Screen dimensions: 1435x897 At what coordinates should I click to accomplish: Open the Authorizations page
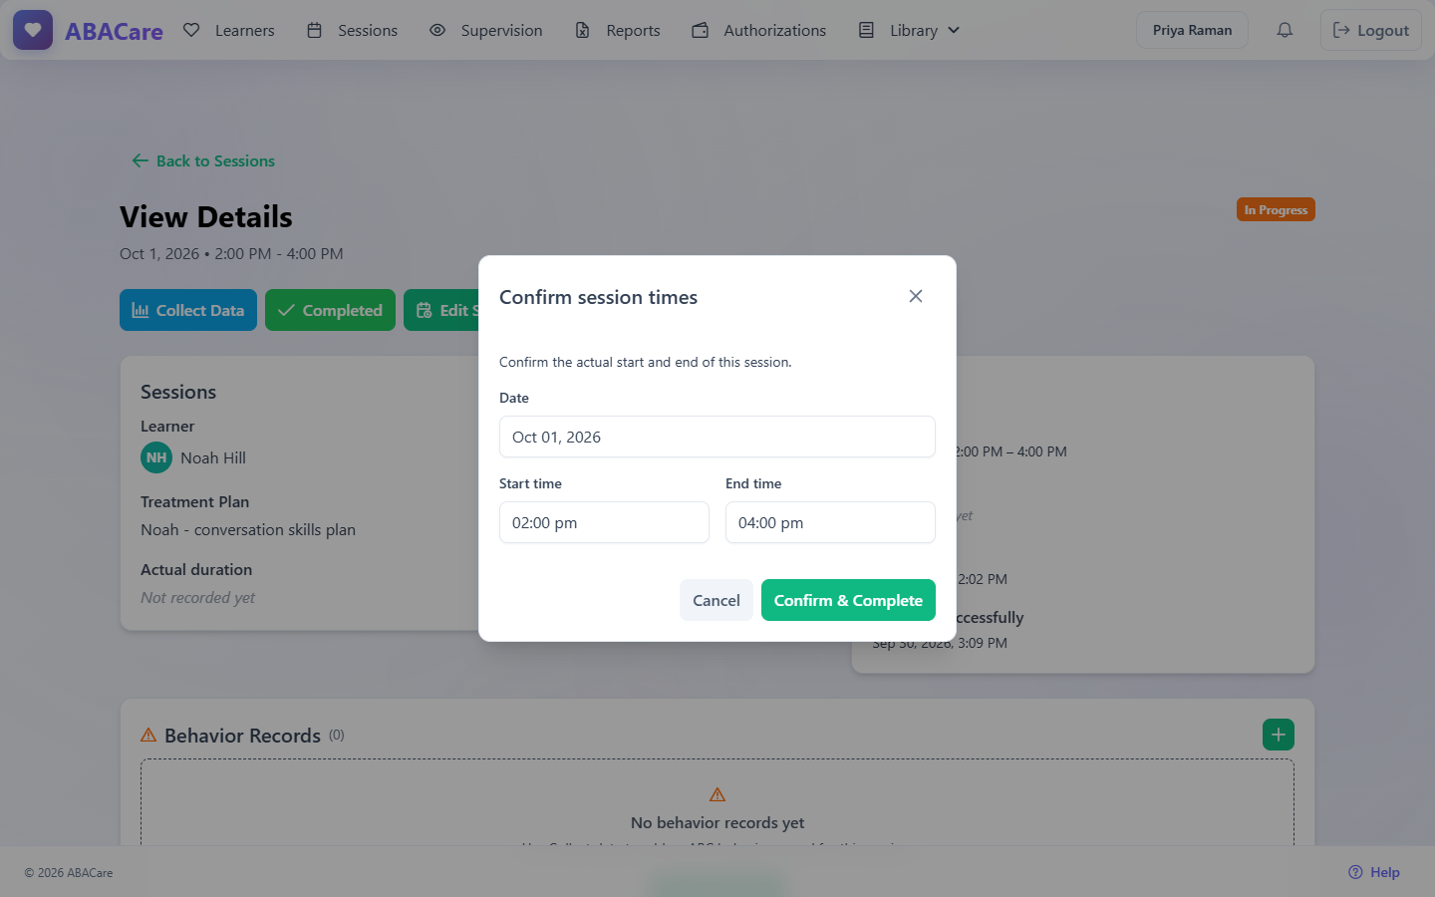pos(759,30)
